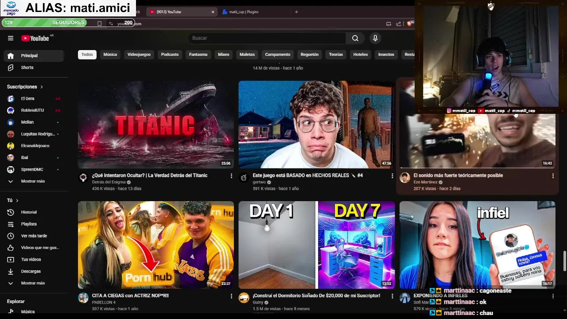567x319 pixels.
Task: Play the DAY 1 DAY 7 bedroom thumbnail
Action: (x=316, y=245)
